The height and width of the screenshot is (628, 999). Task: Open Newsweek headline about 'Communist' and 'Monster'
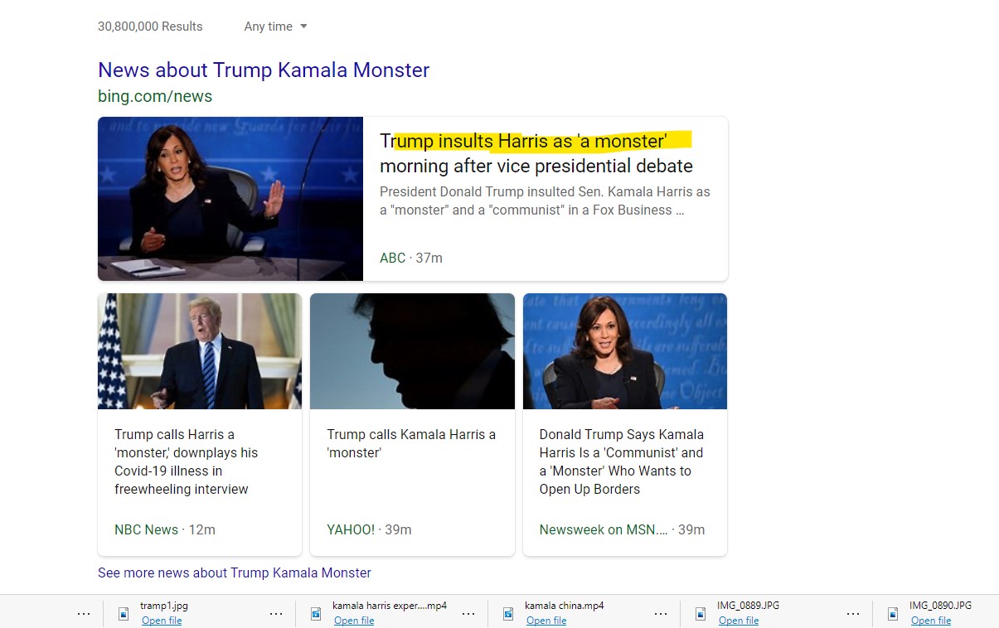point(621,461)
